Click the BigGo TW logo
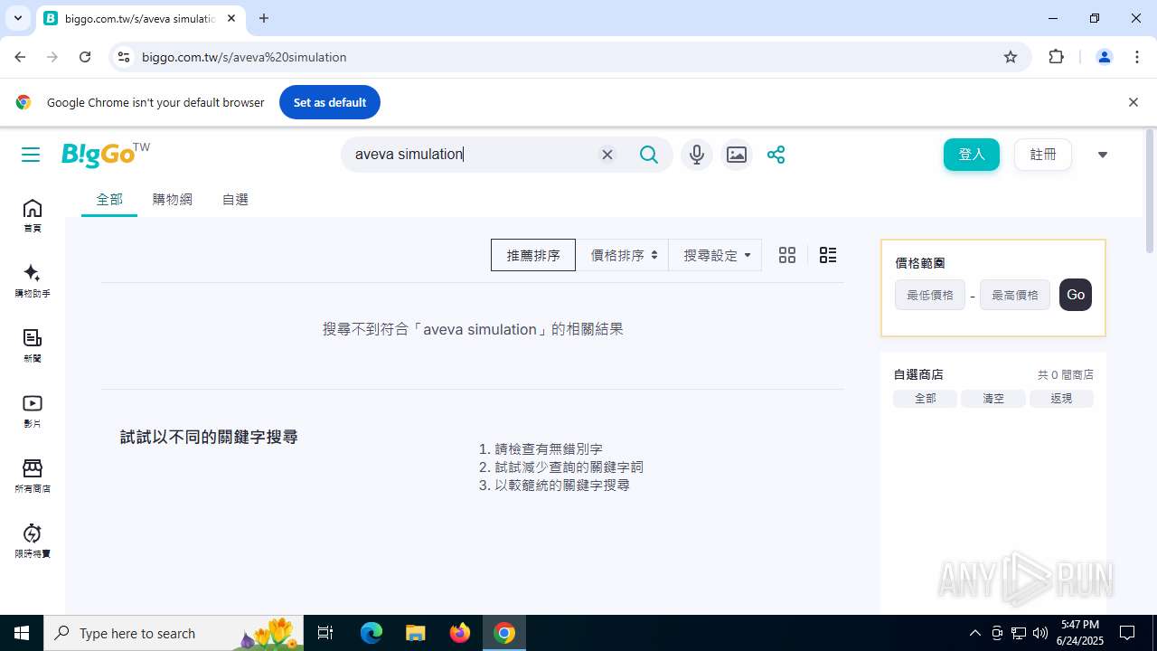 (x=106, y=154)
